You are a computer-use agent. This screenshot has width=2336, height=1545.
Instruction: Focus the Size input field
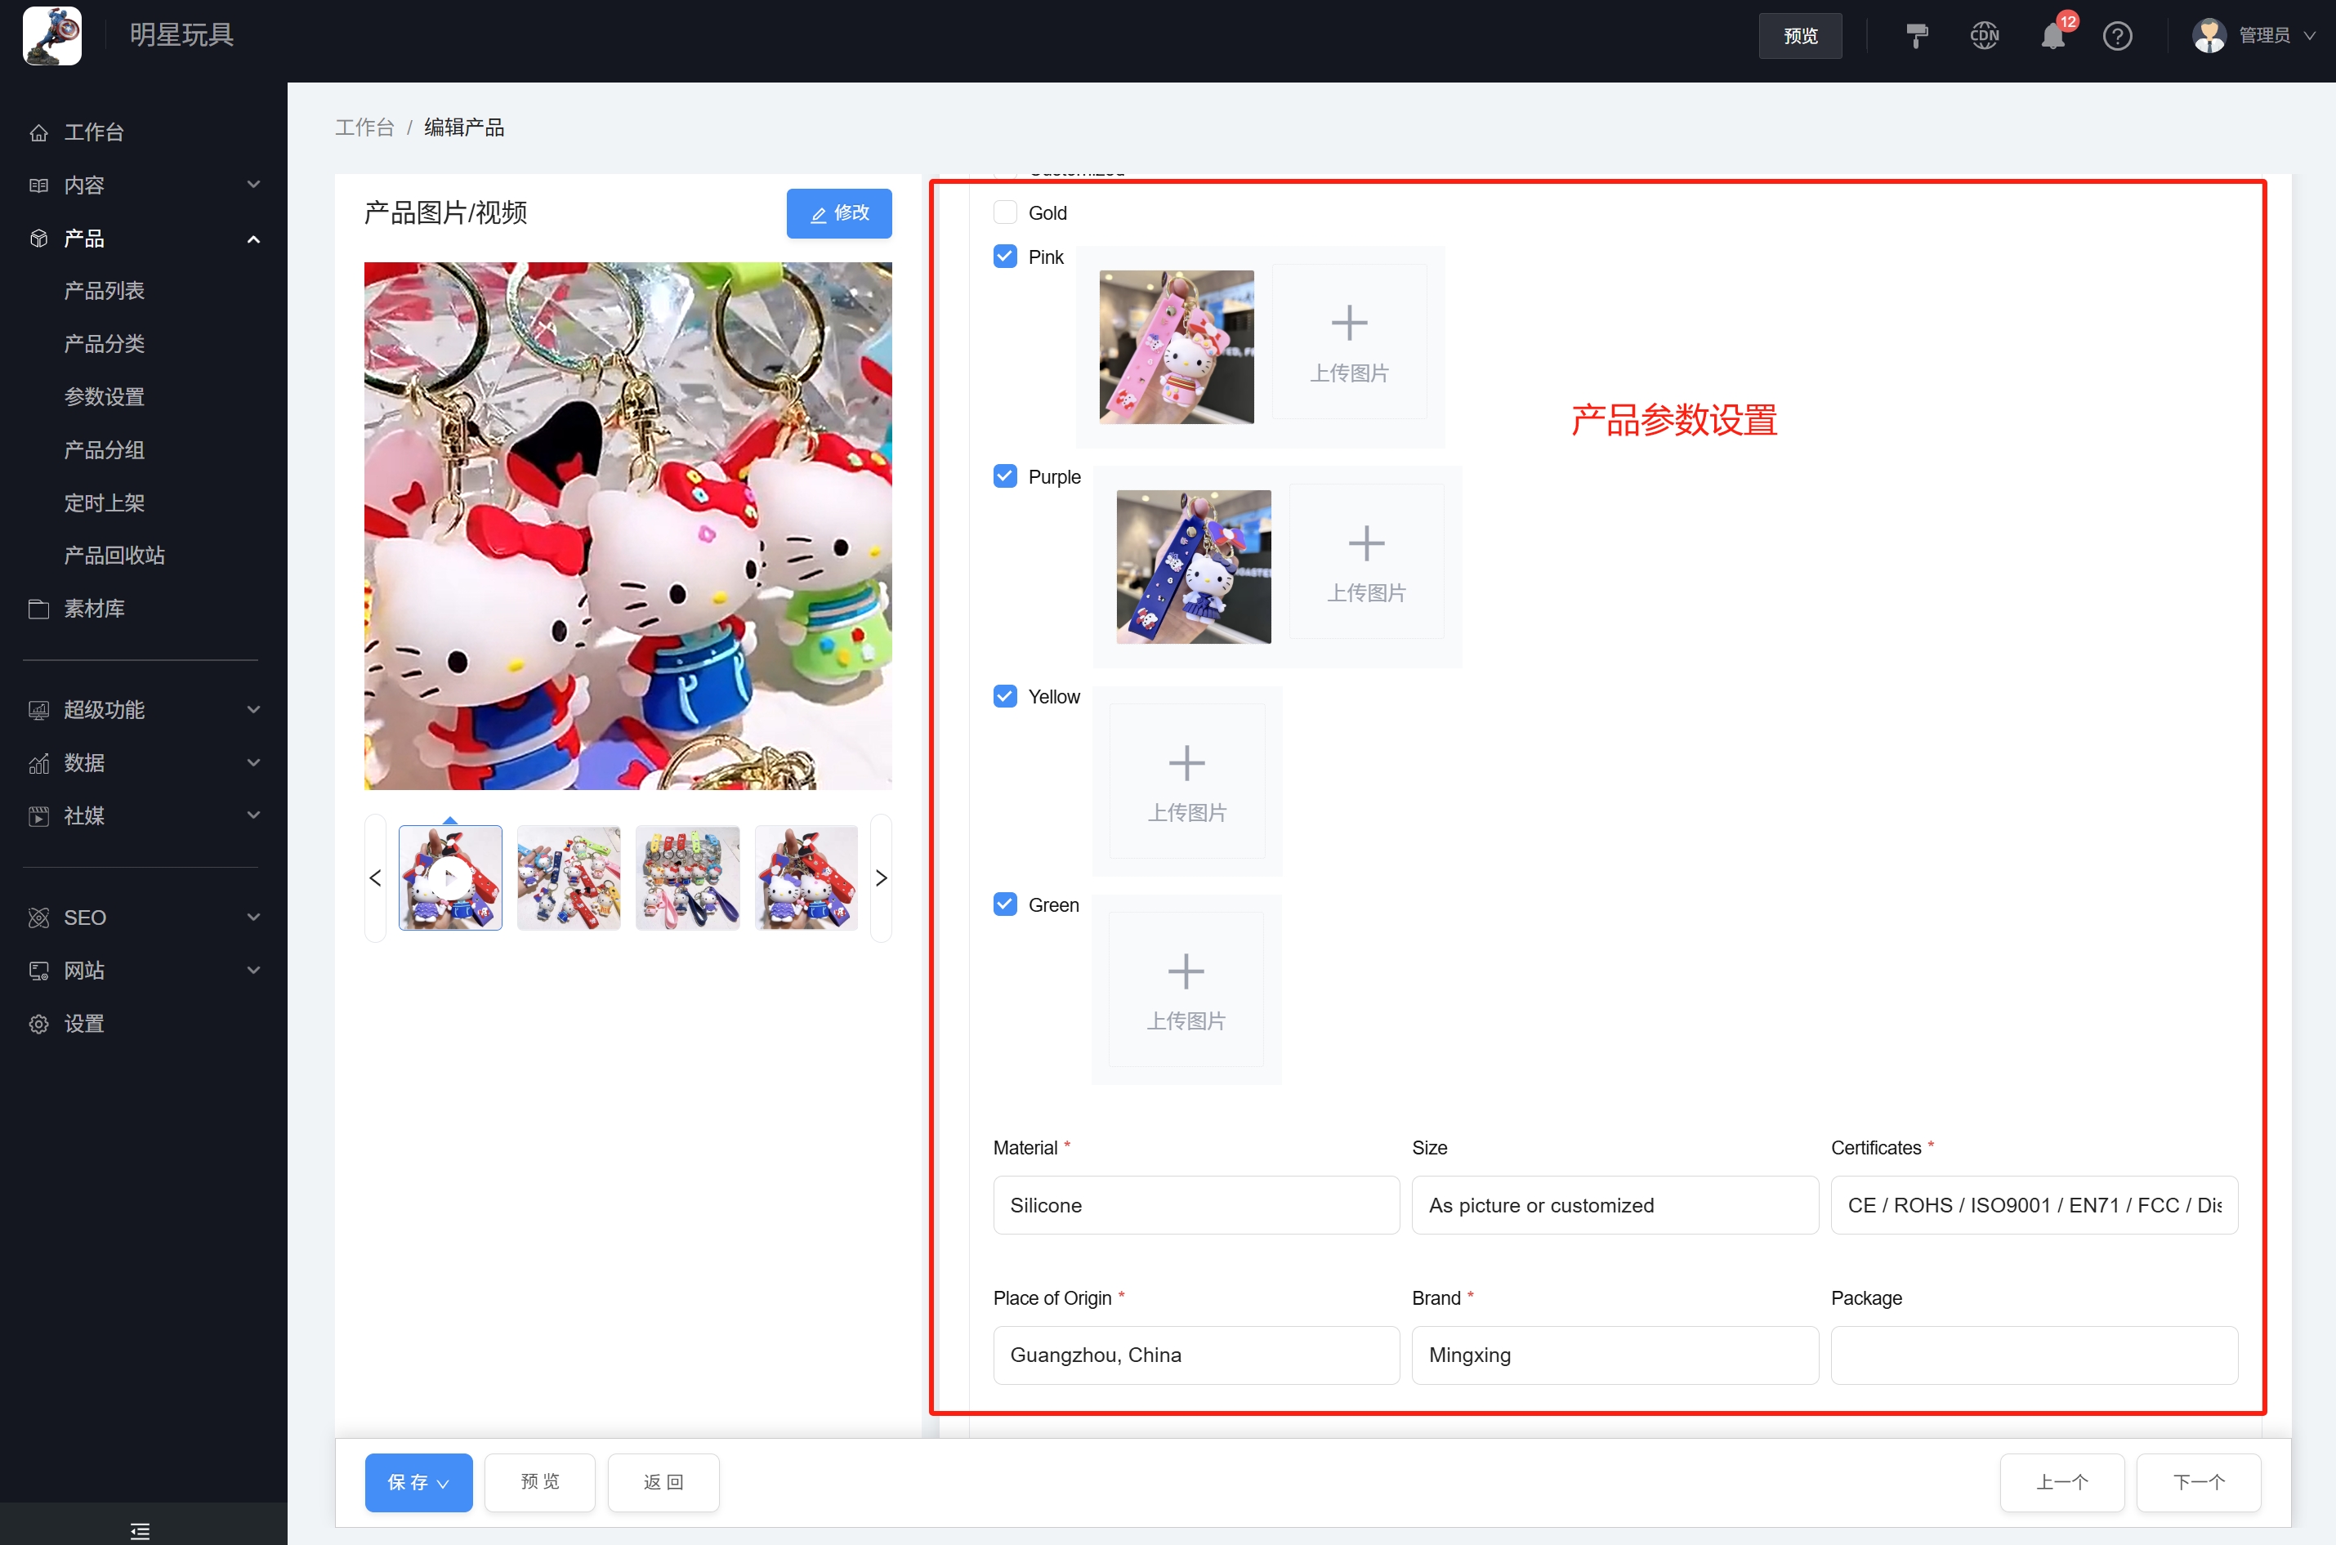(1615, 1205)
